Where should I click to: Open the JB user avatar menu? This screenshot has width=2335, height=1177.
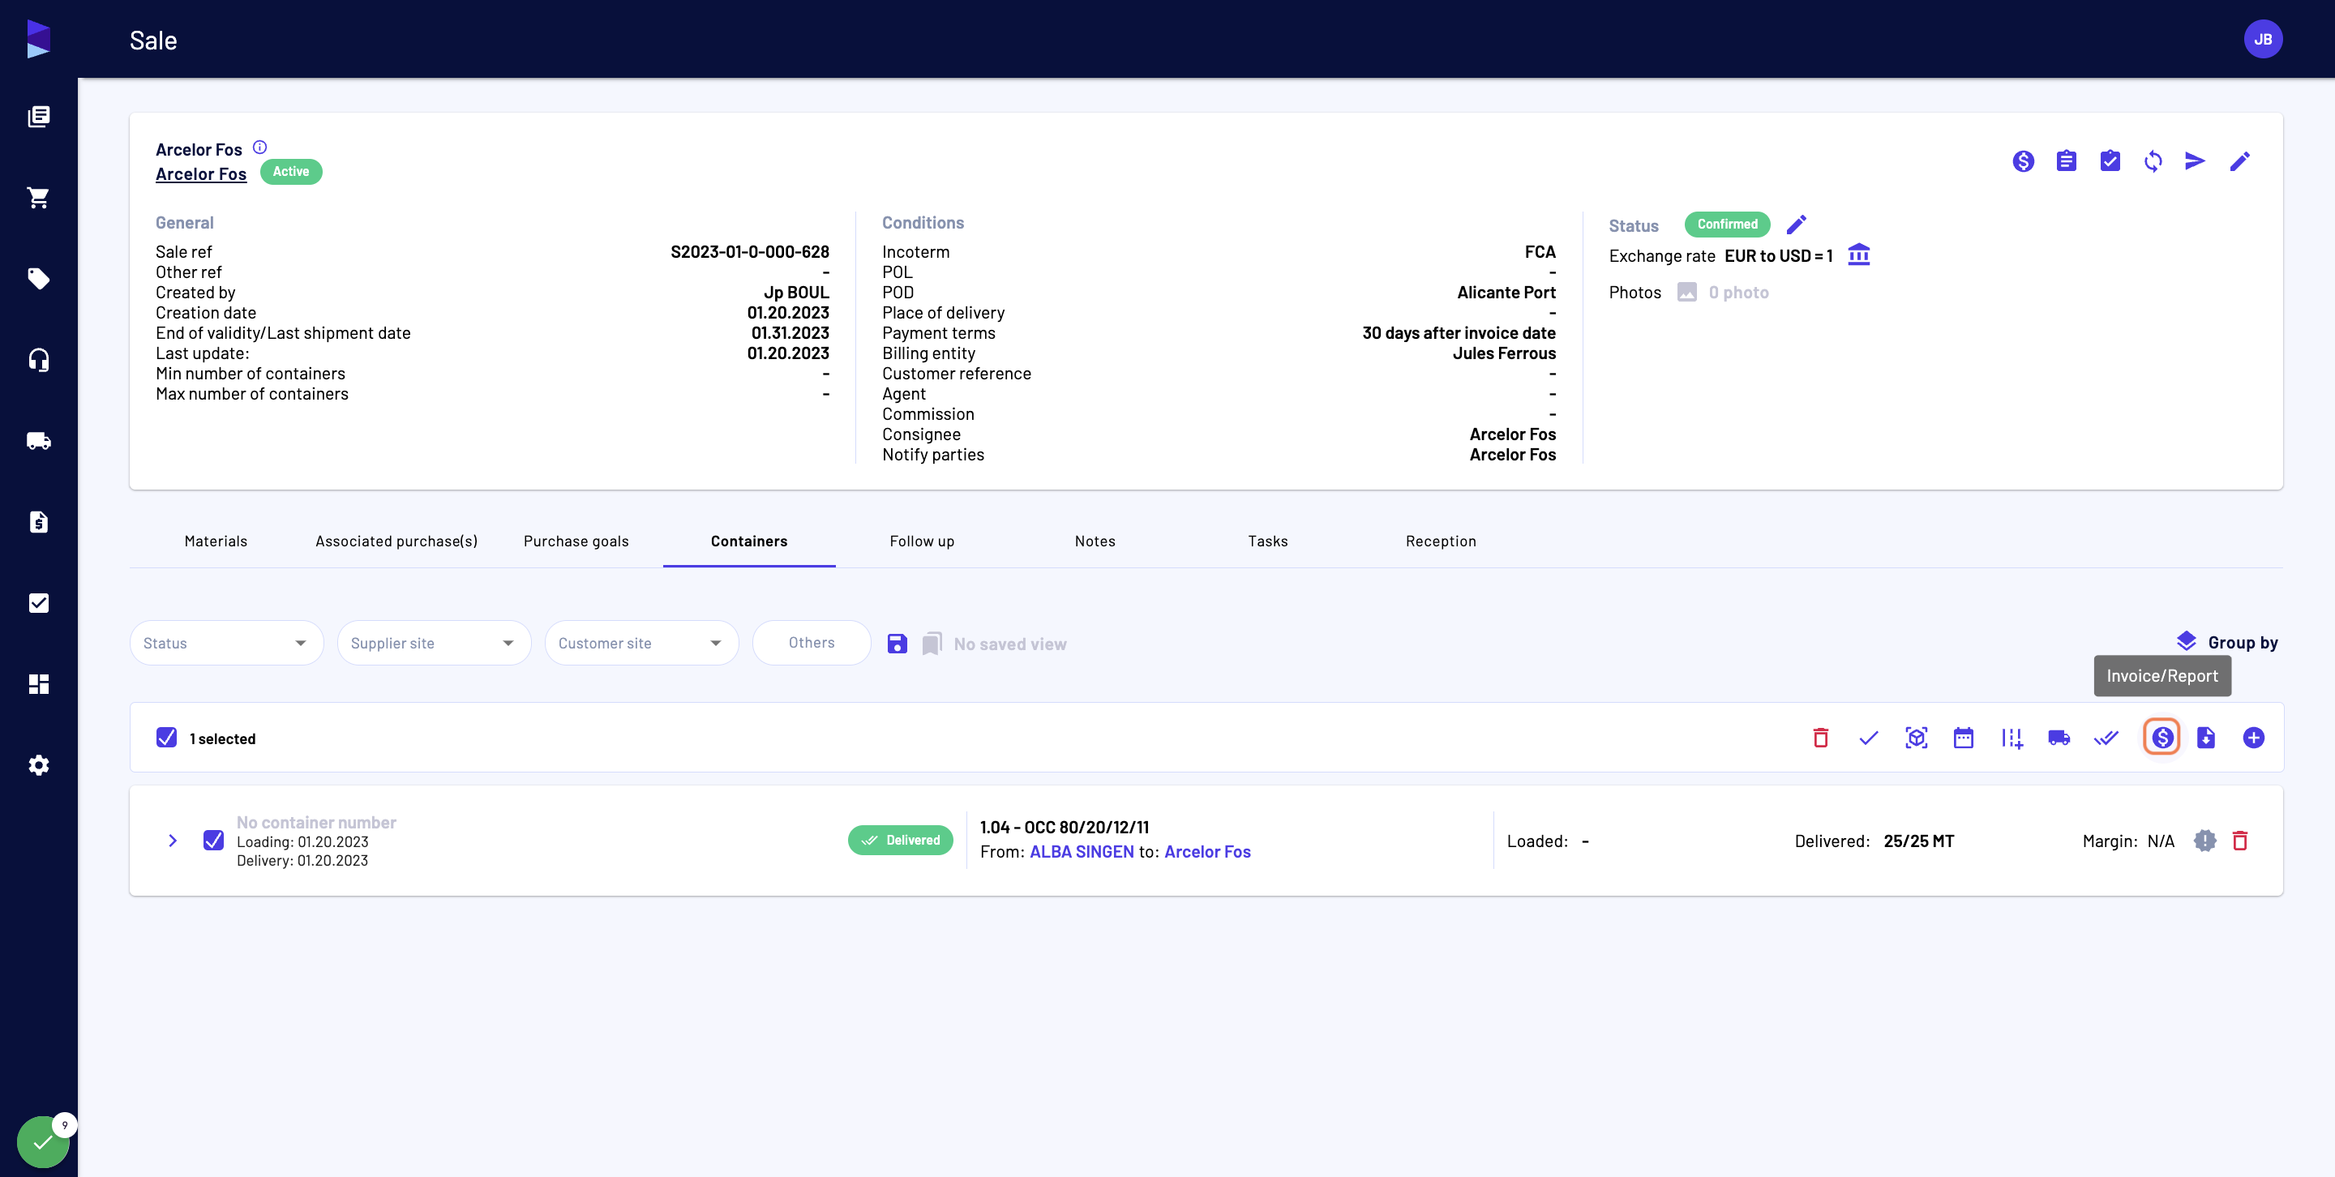pos(2263,39)
